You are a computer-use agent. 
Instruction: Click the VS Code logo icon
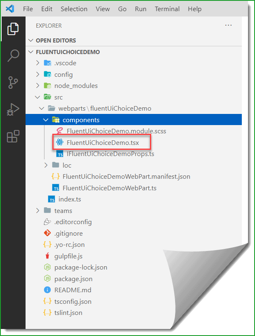[10, 9]
